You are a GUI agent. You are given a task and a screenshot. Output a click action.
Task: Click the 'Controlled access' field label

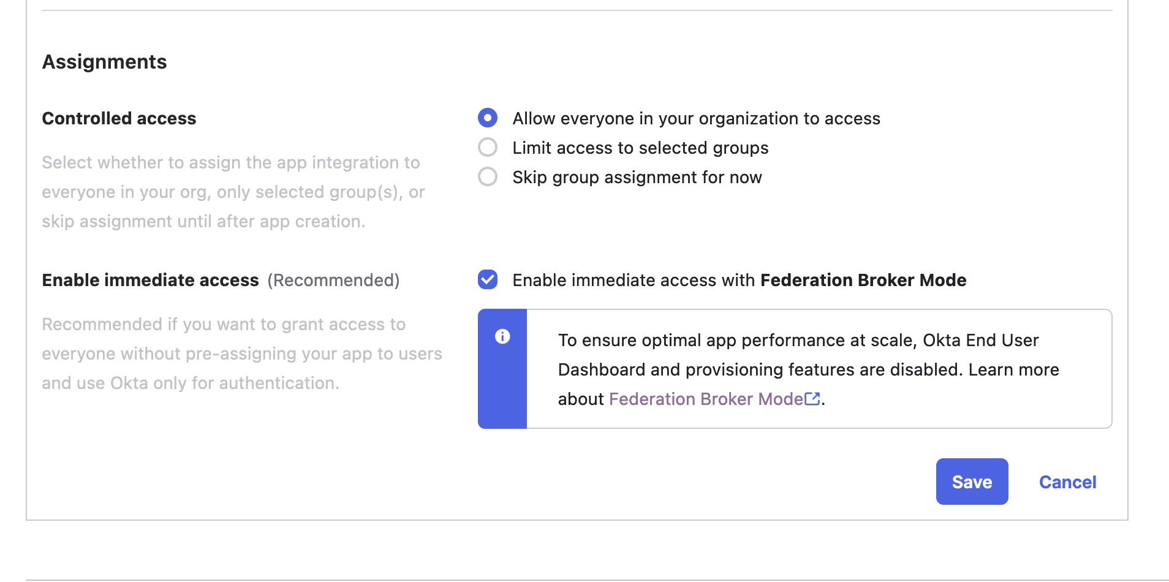pos(119,118)
